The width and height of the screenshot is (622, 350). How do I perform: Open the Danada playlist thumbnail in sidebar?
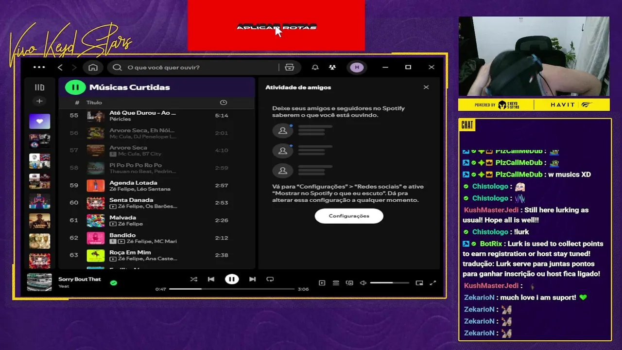(39, 261)
